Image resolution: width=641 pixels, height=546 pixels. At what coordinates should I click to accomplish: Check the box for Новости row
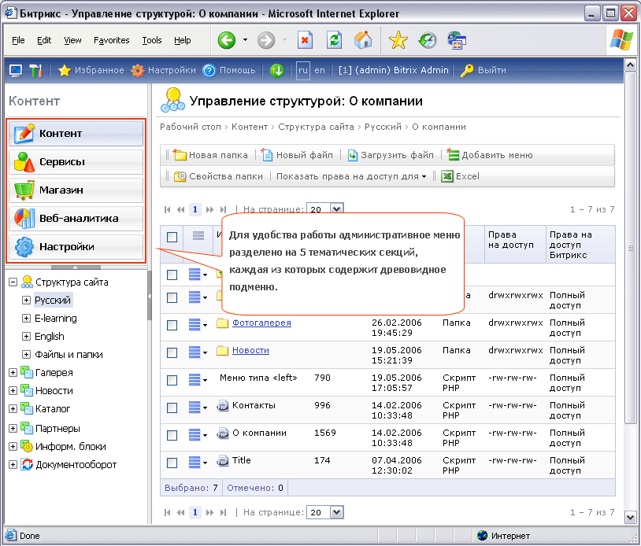pos(172,352)
